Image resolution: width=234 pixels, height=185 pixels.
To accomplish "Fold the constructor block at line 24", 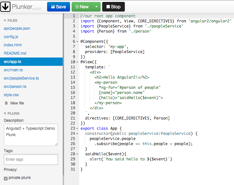I will 77,134.
